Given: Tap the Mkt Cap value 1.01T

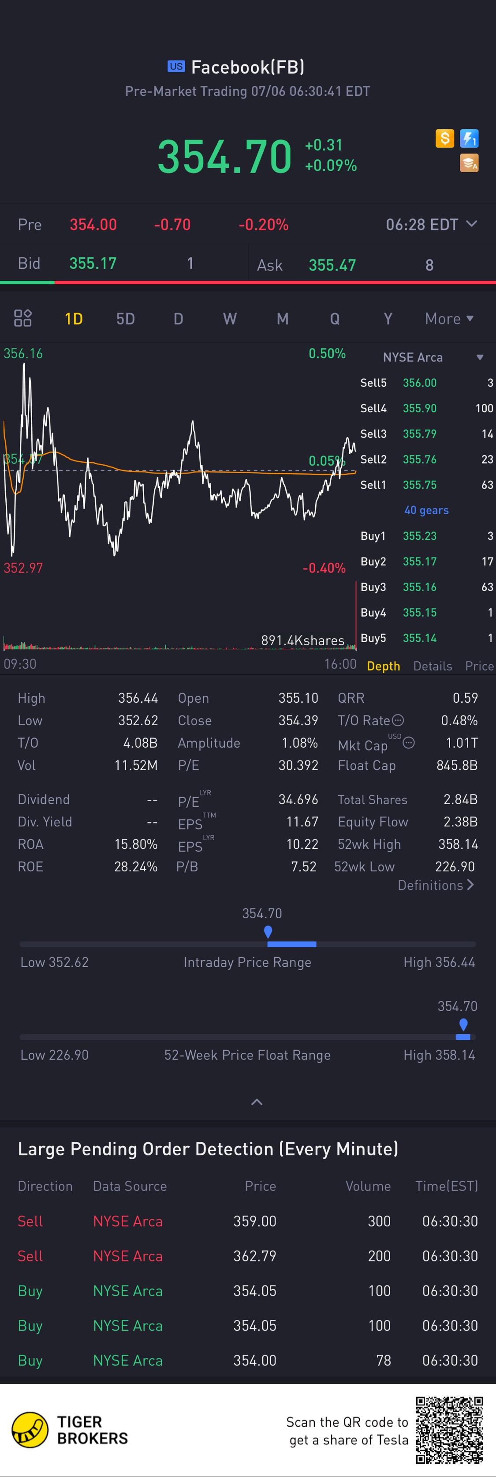Looking at the screenshot, I should pyautogui.click(x=462, y=743).
